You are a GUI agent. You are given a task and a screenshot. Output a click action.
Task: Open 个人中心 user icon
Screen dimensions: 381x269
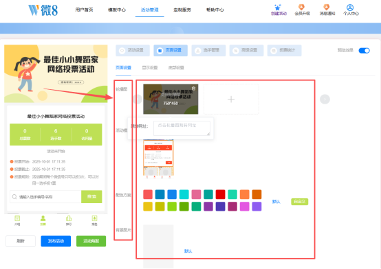[x=350, y=8]
